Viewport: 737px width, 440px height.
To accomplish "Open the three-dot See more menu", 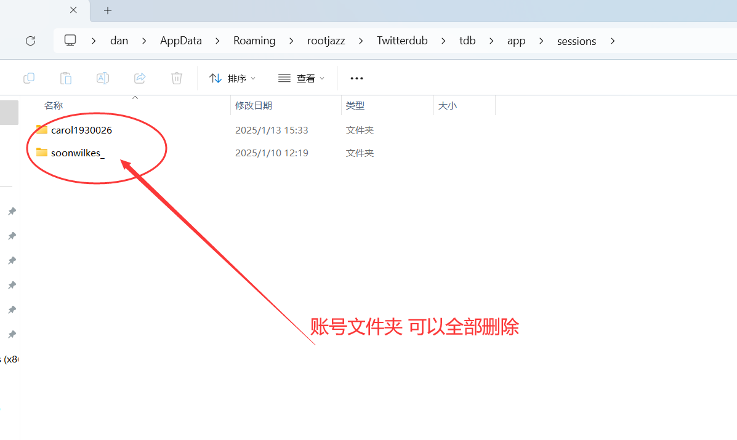I will click(x=356, y=78).
